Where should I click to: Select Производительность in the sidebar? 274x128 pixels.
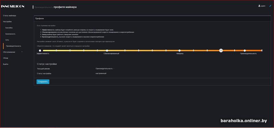point(13,46)
